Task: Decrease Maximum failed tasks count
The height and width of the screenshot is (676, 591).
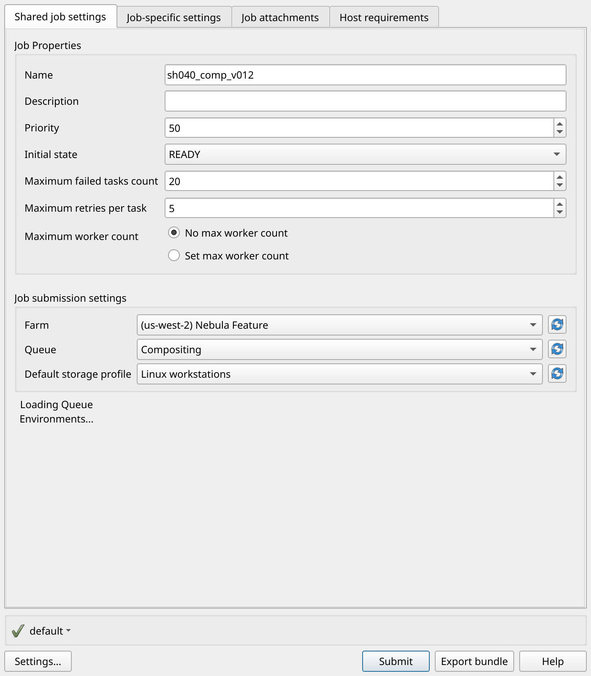Action: coord(560,185)
